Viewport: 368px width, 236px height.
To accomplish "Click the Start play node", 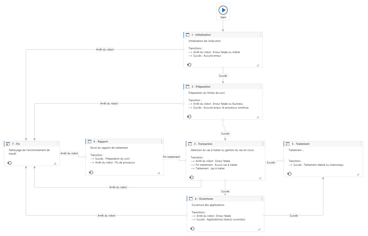I will coord(223,10).
